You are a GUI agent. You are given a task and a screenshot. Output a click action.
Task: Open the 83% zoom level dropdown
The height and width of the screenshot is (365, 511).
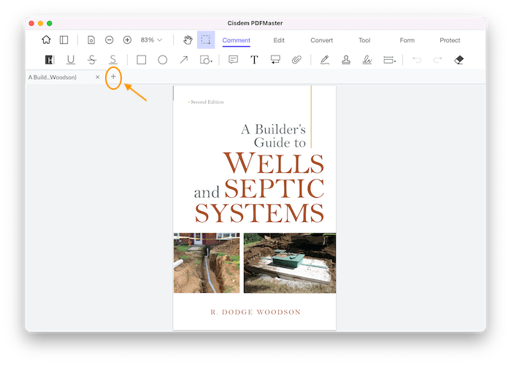(x=151, y=39)
